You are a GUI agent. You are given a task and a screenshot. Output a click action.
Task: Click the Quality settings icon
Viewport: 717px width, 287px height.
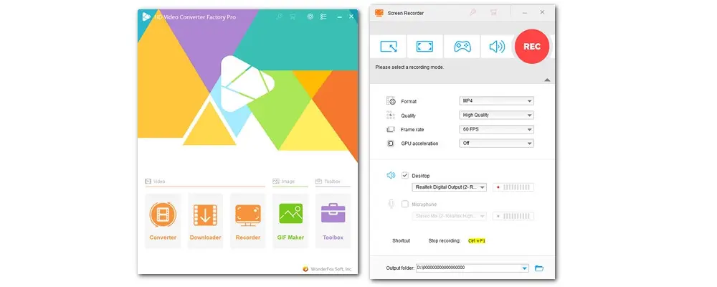pos(391,116)
